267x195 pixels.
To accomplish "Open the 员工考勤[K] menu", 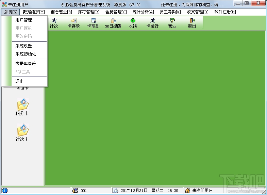I will tap(170, 12).
